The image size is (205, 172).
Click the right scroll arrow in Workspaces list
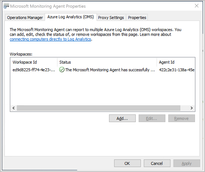(x=192, y=108)
